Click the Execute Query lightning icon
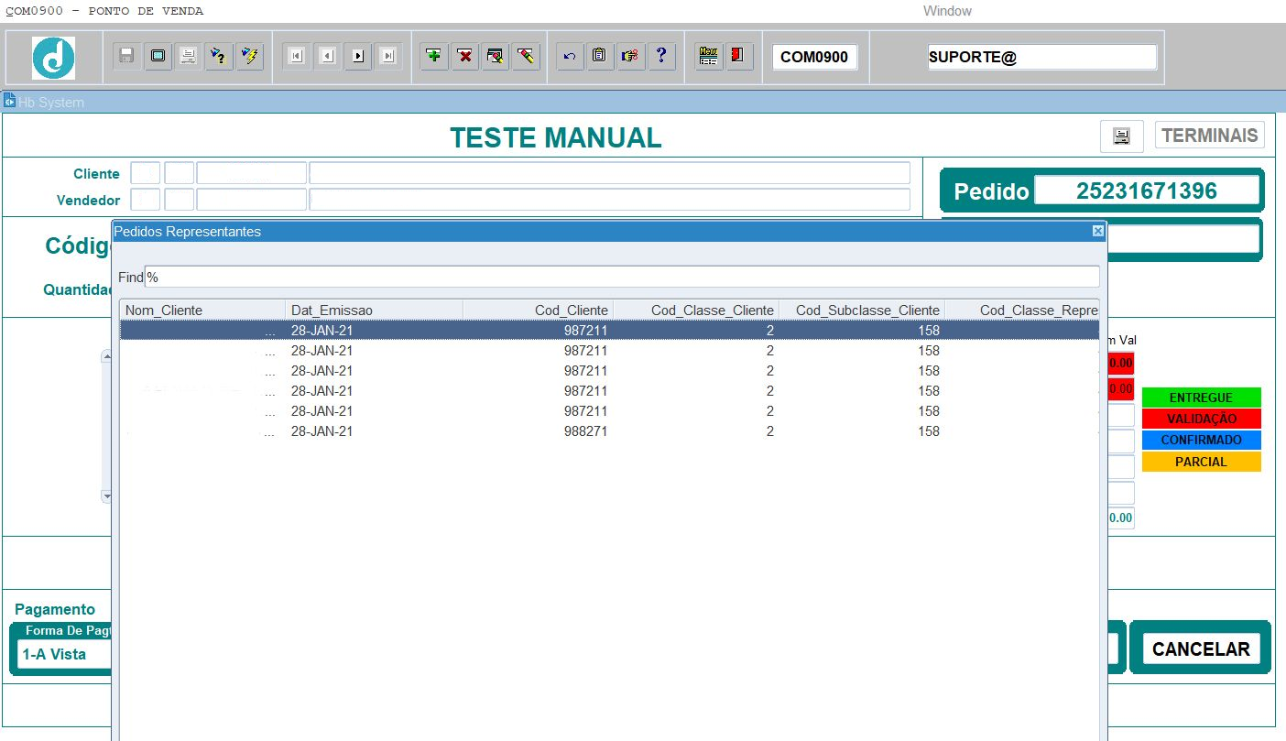 [249, 56]
